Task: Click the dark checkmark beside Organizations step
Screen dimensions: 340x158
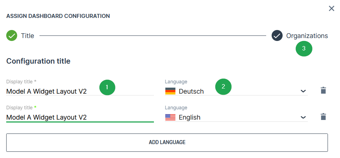Action: pos(277,36)
